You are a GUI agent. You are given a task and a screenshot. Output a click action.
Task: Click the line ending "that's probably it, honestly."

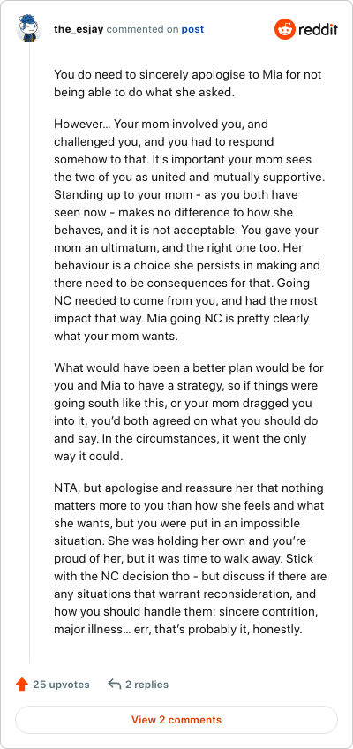178,630
